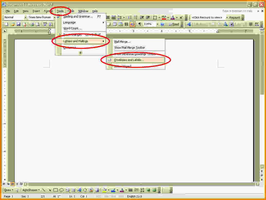Open the AutoShapes dropdown
This screenshot has height=200, width=266.
(31, 190)
